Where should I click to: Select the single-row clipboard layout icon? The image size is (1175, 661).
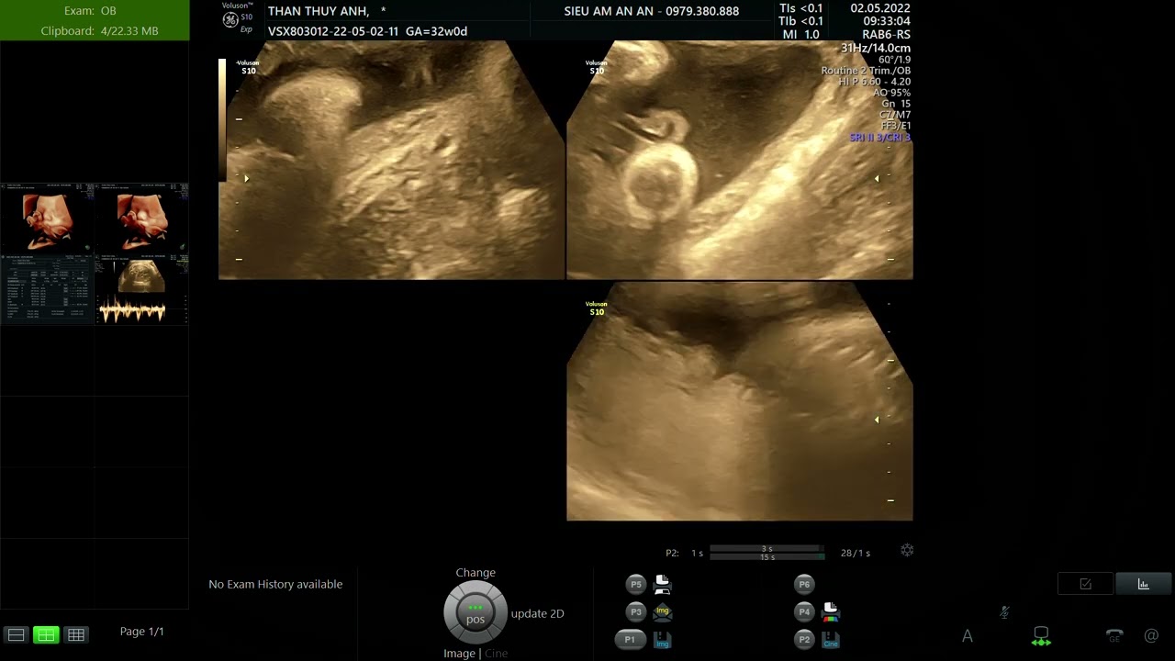16,634
